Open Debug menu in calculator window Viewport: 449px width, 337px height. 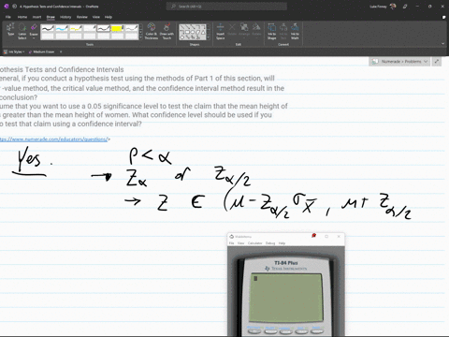[270, 243]
